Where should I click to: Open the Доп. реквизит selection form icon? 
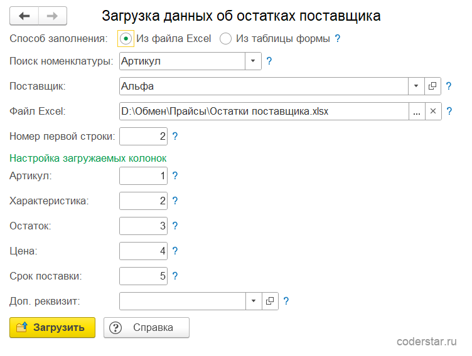pos(270,301)
